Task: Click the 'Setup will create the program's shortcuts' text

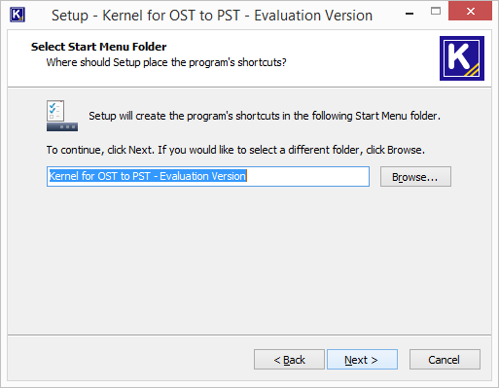Action: point(265,116)
